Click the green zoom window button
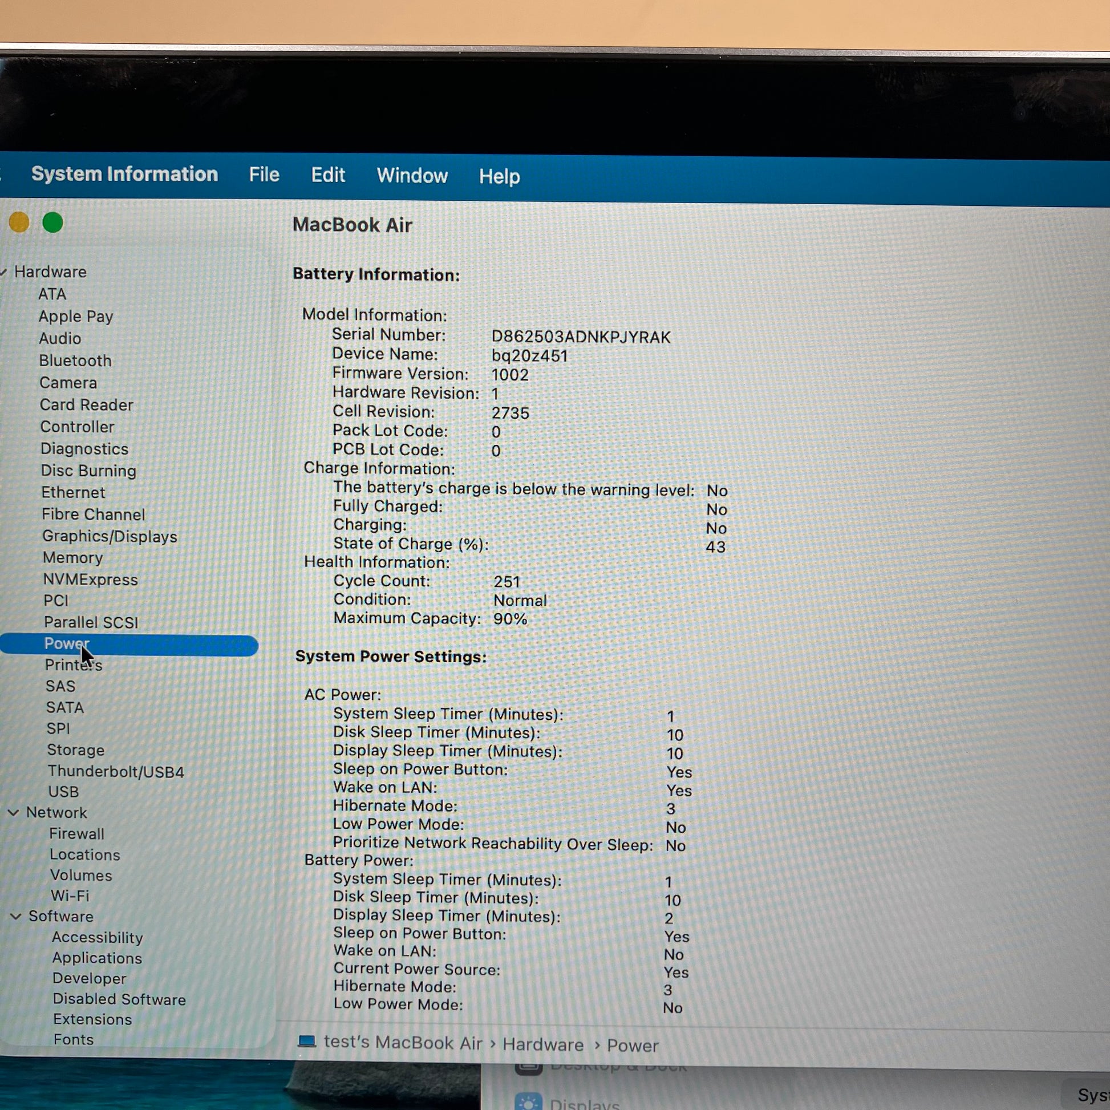Screen dimensions: 1110x1110 [53, 222]
